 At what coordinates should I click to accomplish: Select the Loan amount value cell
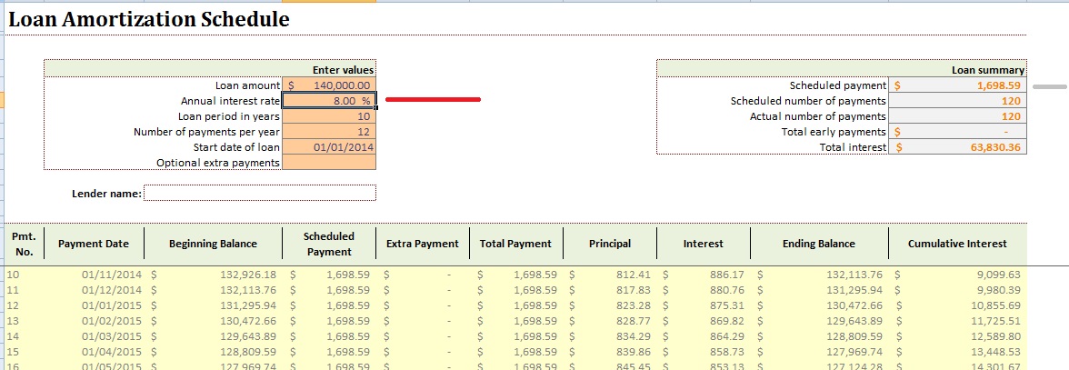click(x=329, y=85)
